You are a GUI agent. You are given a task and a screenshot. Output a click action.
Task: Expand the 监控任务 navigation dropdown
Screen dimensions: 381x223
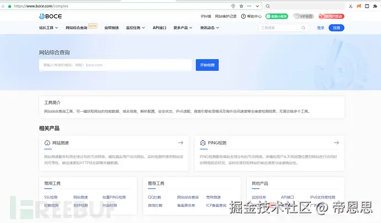click(x=135, y=28)
